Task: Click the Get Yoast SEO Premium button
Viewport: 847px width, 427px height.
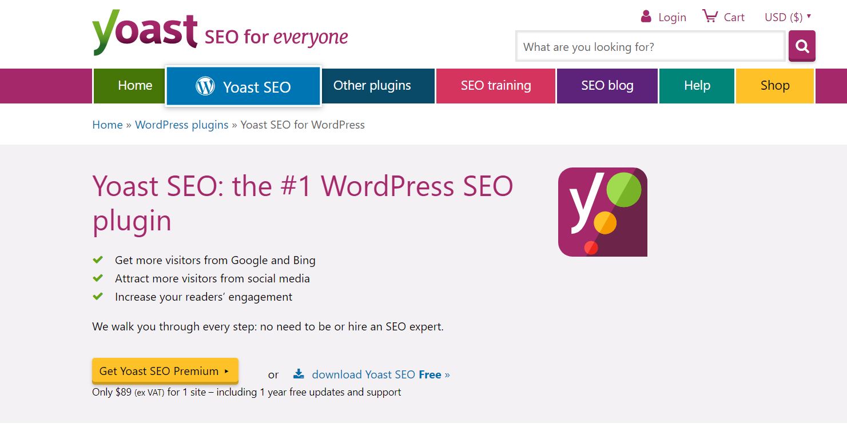Action: [165, 371]
